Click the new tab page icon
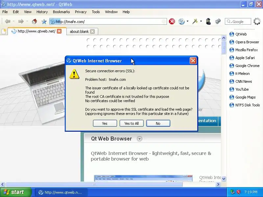263x197 pixels. (4, 31)
